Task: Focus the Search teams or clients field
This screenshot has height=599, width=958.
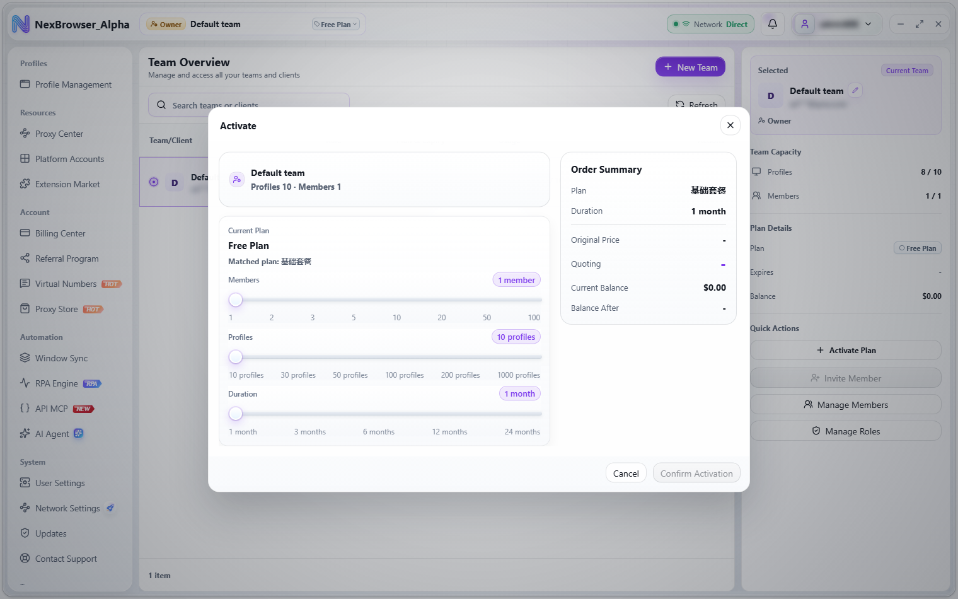Action: (249, 105)
